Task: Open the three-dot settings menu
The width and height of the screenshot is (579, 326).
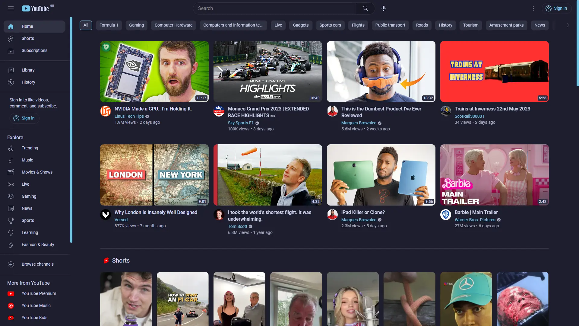Action: click(x=533, y=8)
